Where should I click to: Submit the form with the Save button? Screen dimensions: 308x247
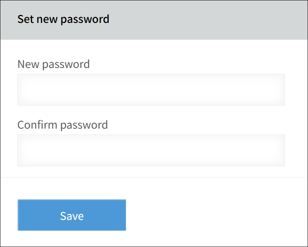pos(71,215)
